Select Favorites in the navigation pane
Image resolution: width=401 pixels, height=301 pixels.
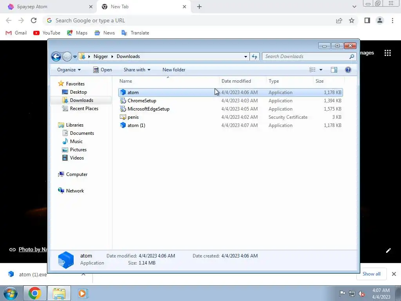pos(71,84)
